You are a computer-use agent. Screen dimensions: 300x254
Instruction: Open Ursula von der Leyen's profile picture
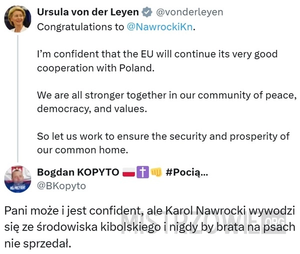point(17,18)
